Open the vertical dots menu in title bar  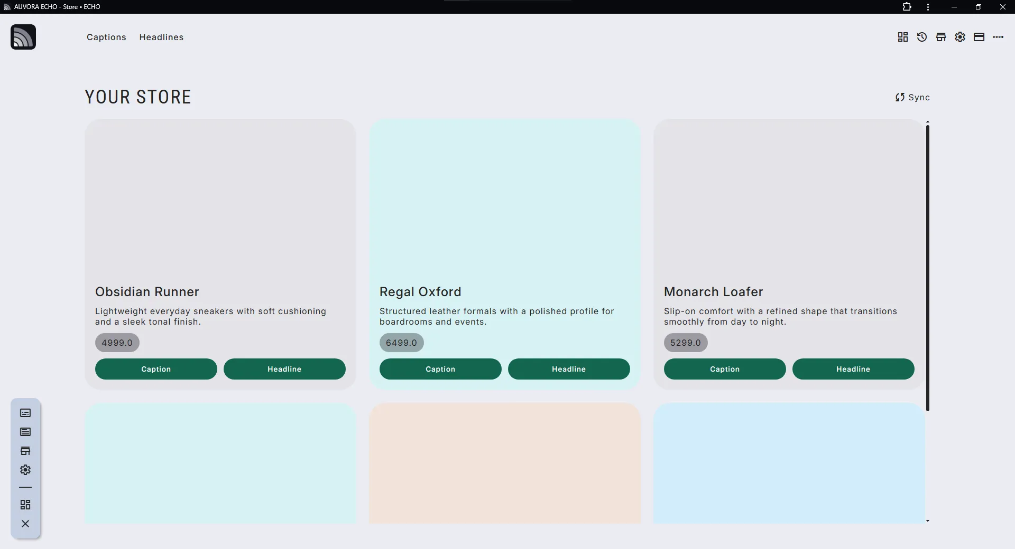tap(928, 7)
